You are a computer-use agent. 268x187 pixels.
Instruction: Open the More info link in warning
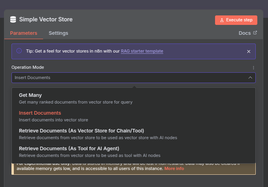[174, 168]
